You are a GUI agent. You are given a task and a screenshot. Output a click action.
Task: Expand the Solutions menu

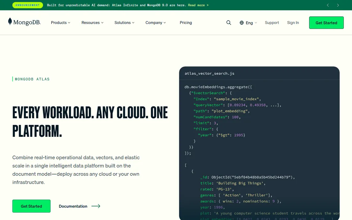pyautogui.click(x=124, y=23)
